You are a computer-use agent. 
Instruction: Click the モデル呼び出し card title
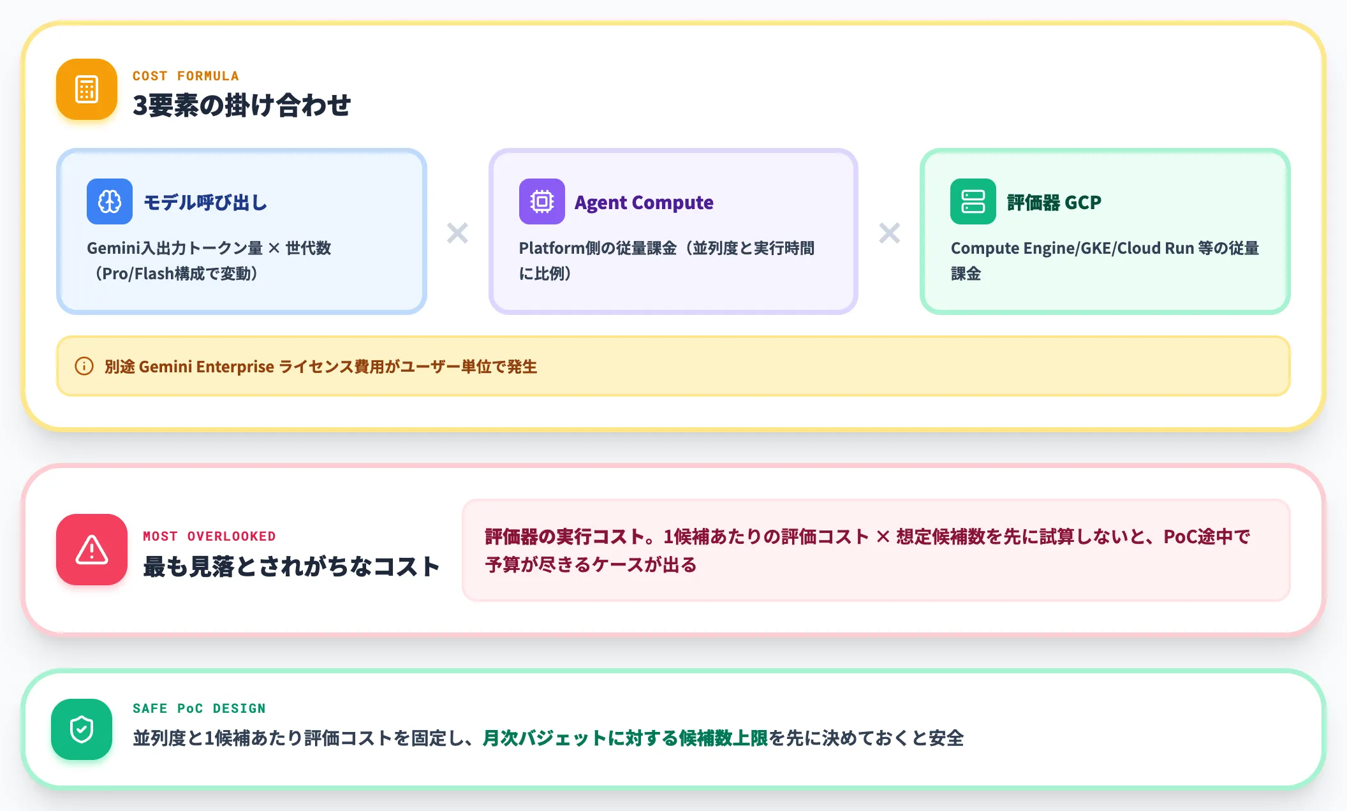pyautogui.click(x=205, y=203)
